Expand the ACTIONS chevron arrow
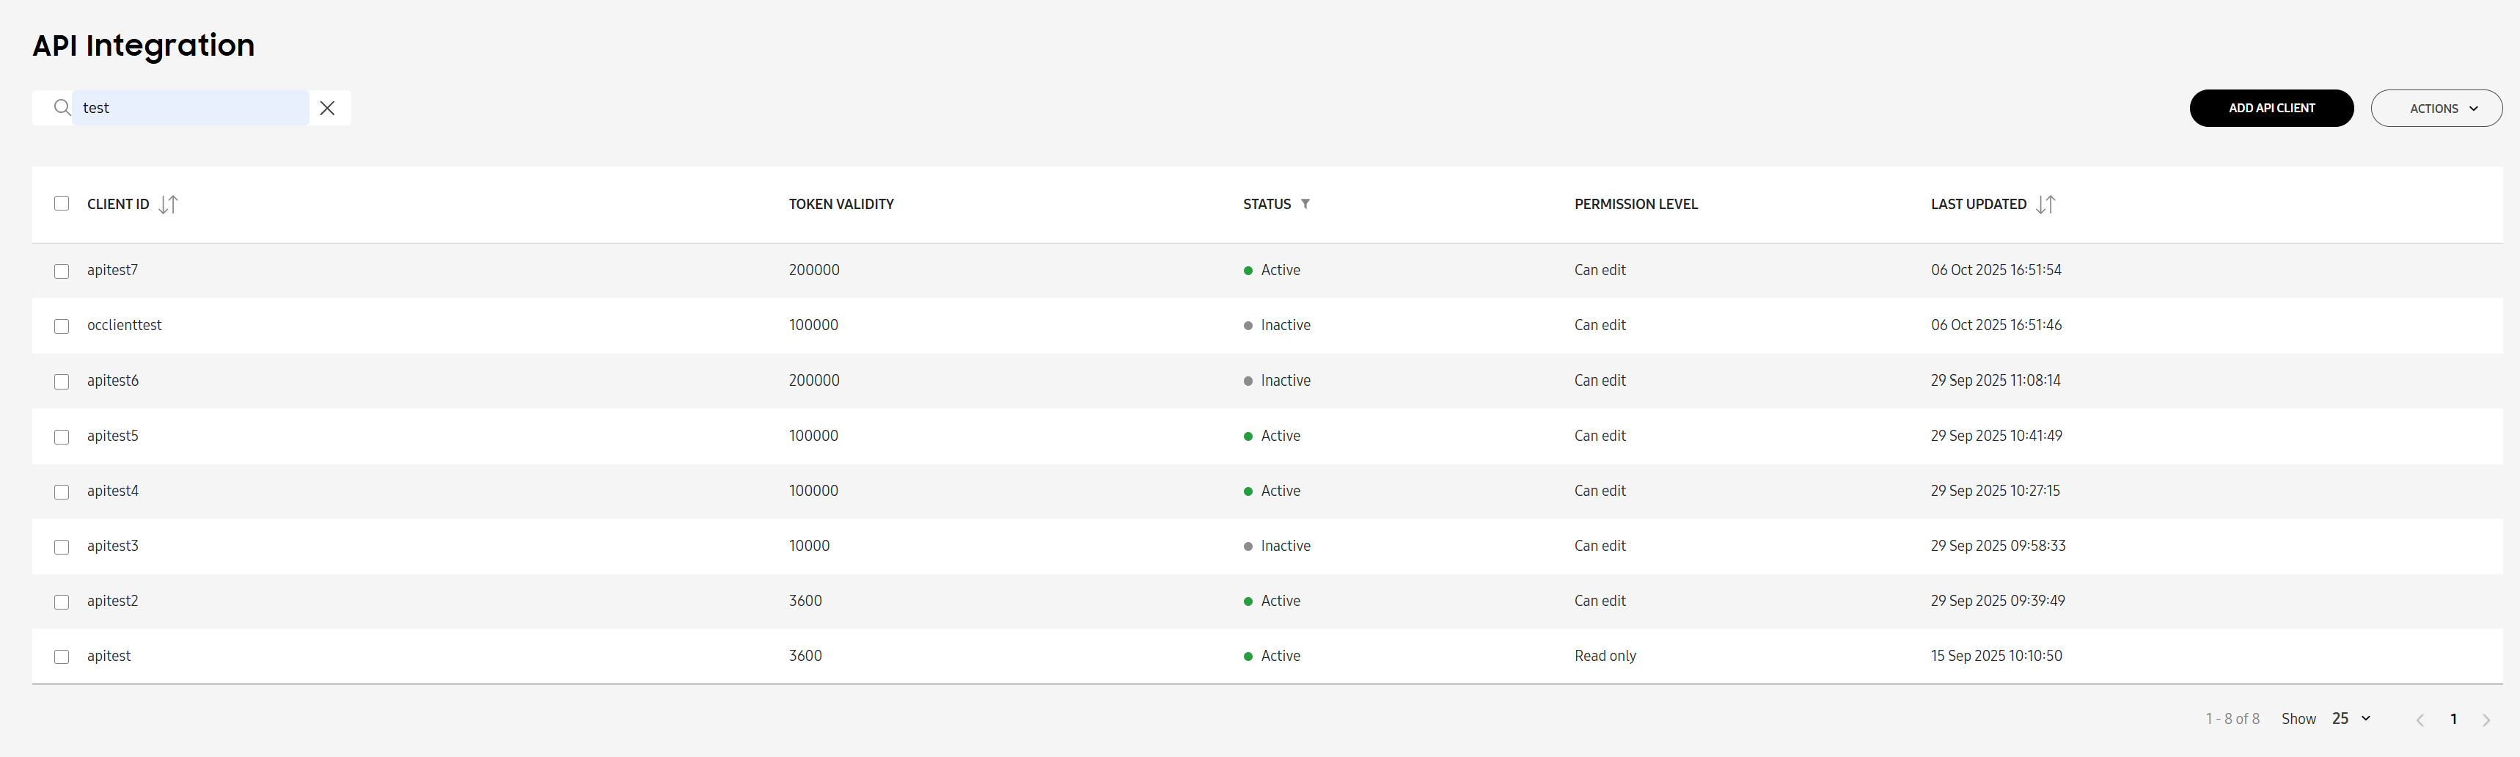 click(2475, 109)
